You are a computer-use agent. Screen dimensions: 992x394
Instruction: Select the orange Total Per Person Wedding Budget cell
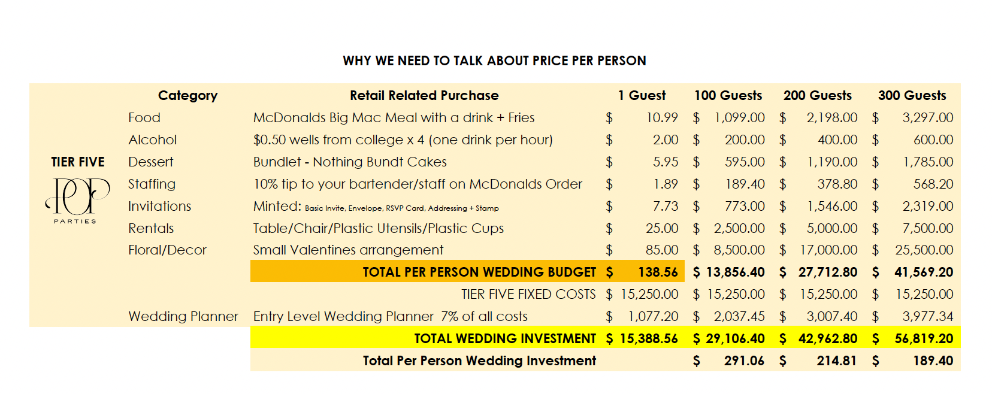[424, 272]
